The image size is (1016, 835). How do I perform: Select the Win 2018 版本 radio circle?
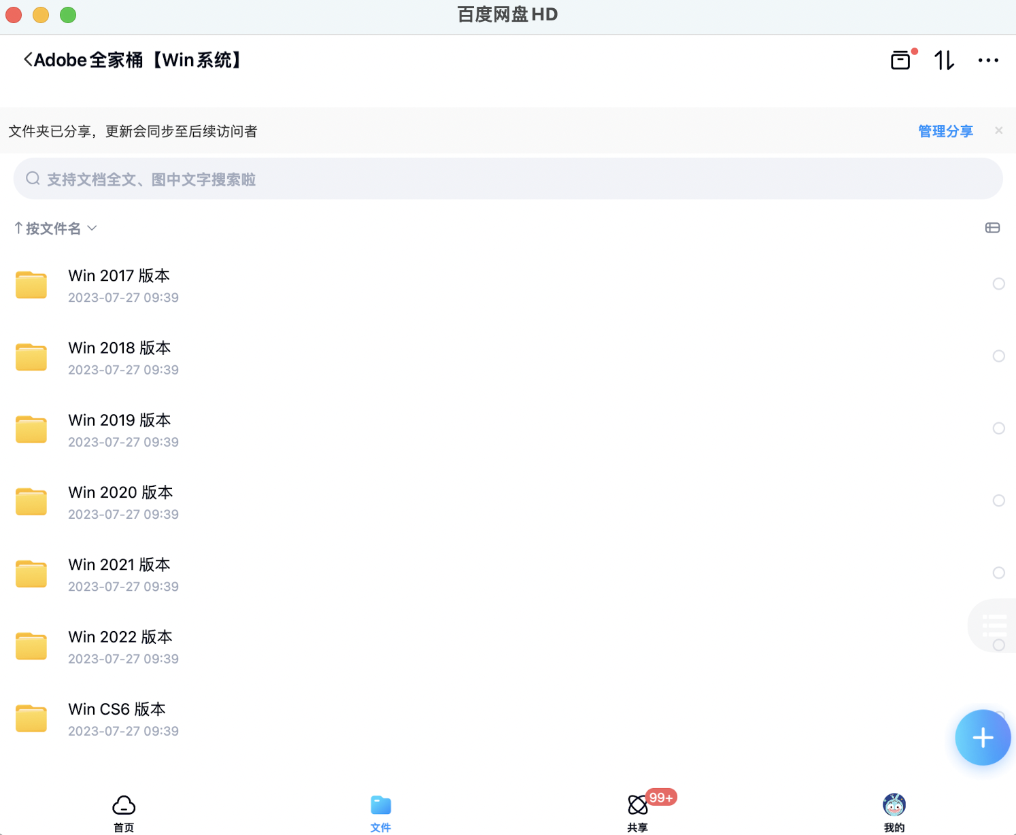click(998, 356)
